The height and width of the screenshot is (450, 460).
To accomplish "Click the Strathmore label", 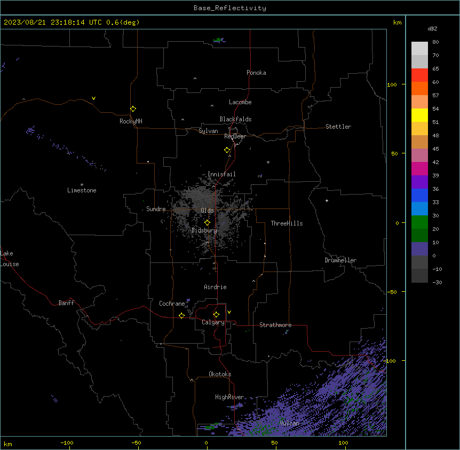I will coord(275,325).
